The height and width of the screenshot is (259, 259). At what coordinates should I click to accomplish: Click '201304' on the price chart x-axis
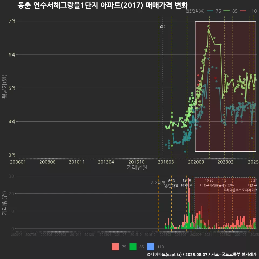[106, 162]
